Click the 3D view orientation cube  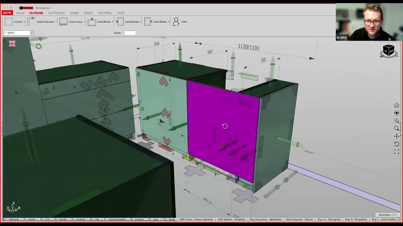point(389,51)
